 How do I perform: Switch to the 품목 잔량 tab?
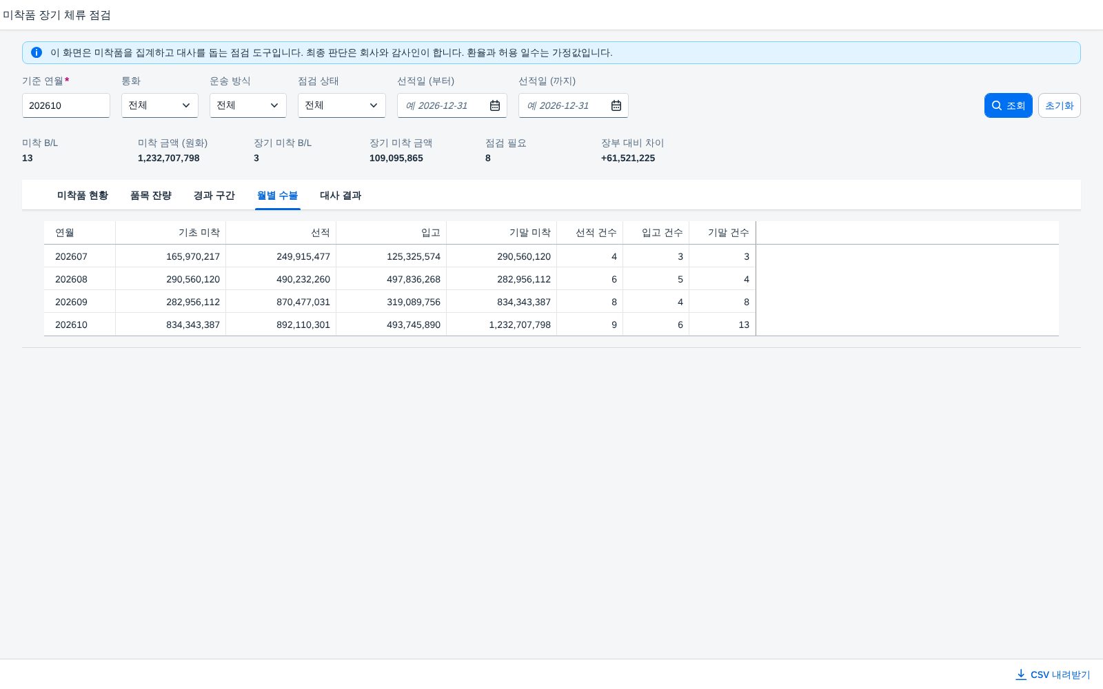tap(151, 196)
